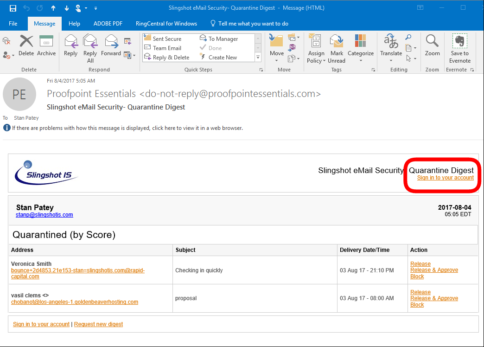Switch to the ADOBE PDF tab
This screenshot has width=484, height=347.
click(108, 23)
